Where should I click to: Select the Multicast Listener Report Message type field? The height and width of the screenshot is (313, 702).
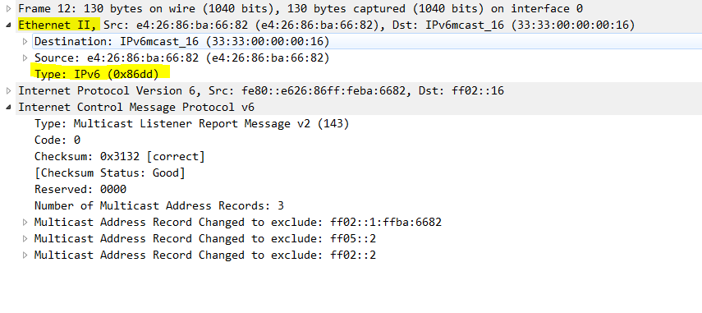pos(191,123)
